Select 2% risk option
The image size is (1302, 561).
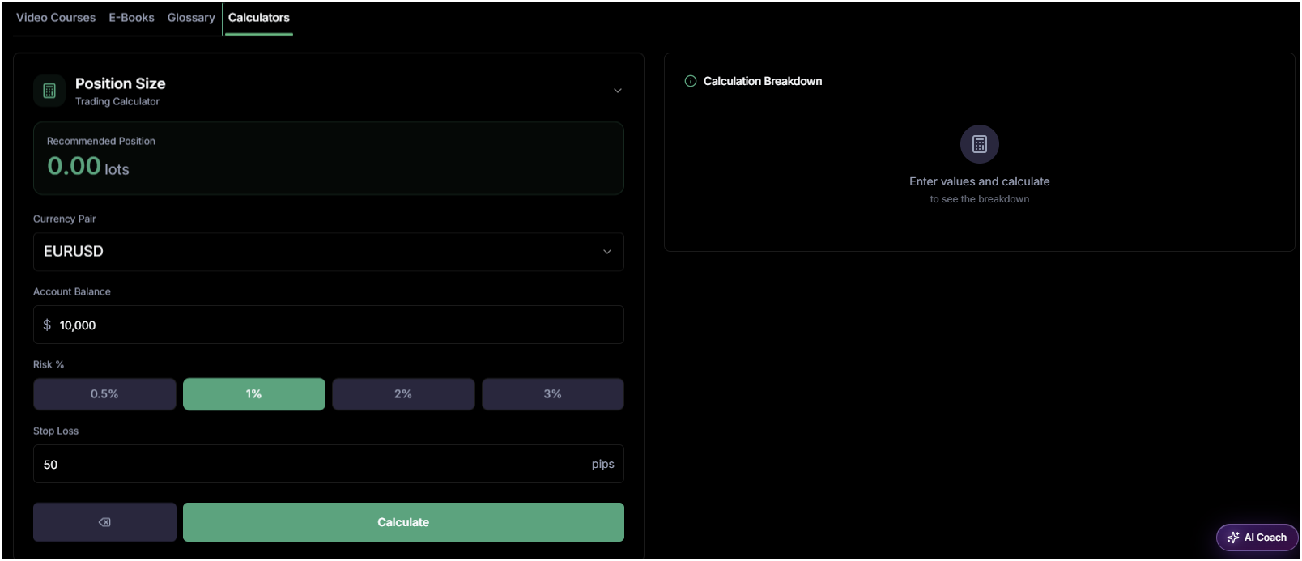tap(403, 394)
